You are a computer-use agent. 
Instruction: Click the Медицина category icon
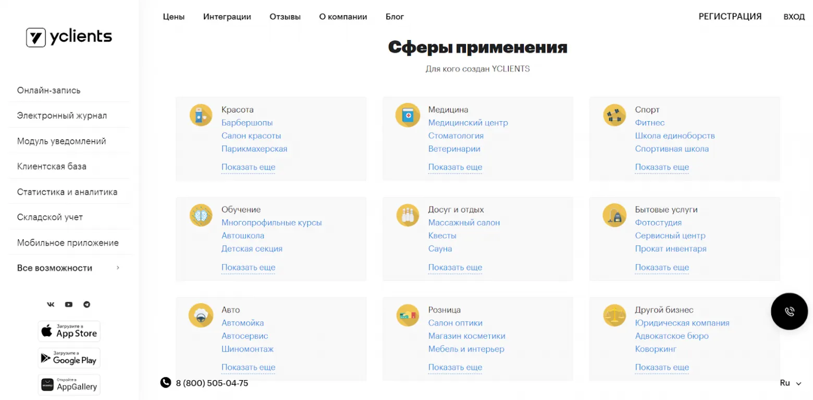tap(408, 115)
